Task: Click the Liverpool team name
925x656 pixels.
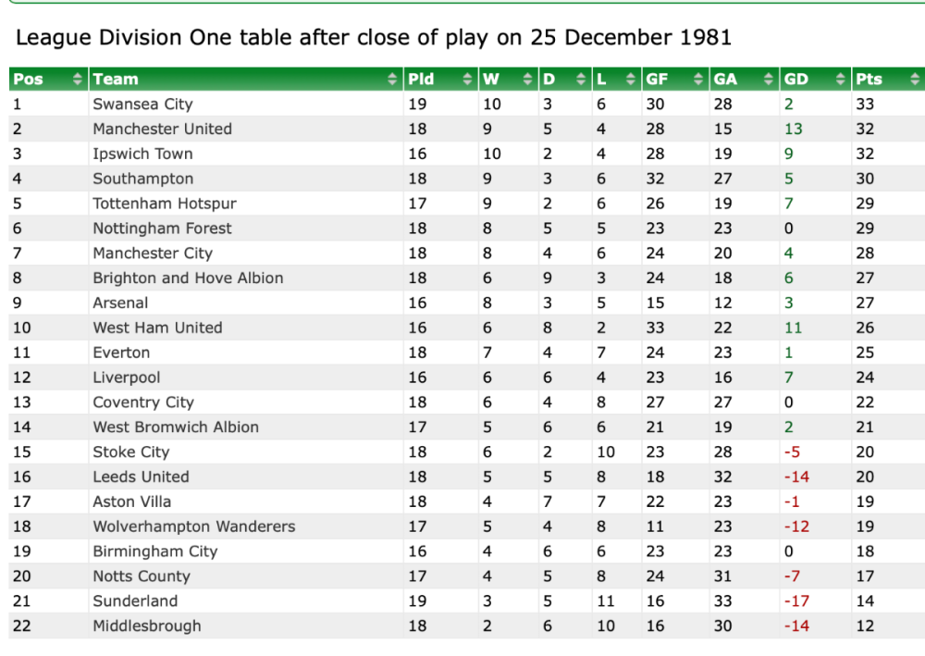Action: [x=127, y=378]
